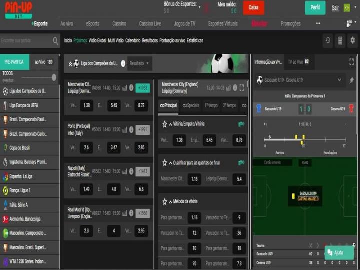Open the more options ellipsis in navigation

tap(318, 23)
